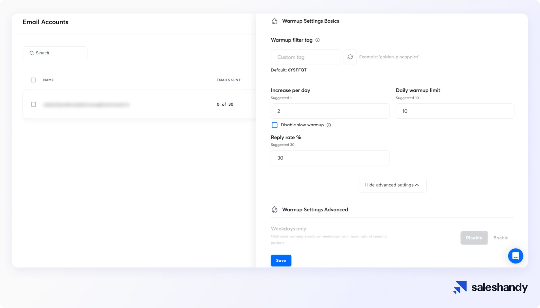
Task: Click the flame icon by Warmup Settings Advanced
Action: [274, 209]
